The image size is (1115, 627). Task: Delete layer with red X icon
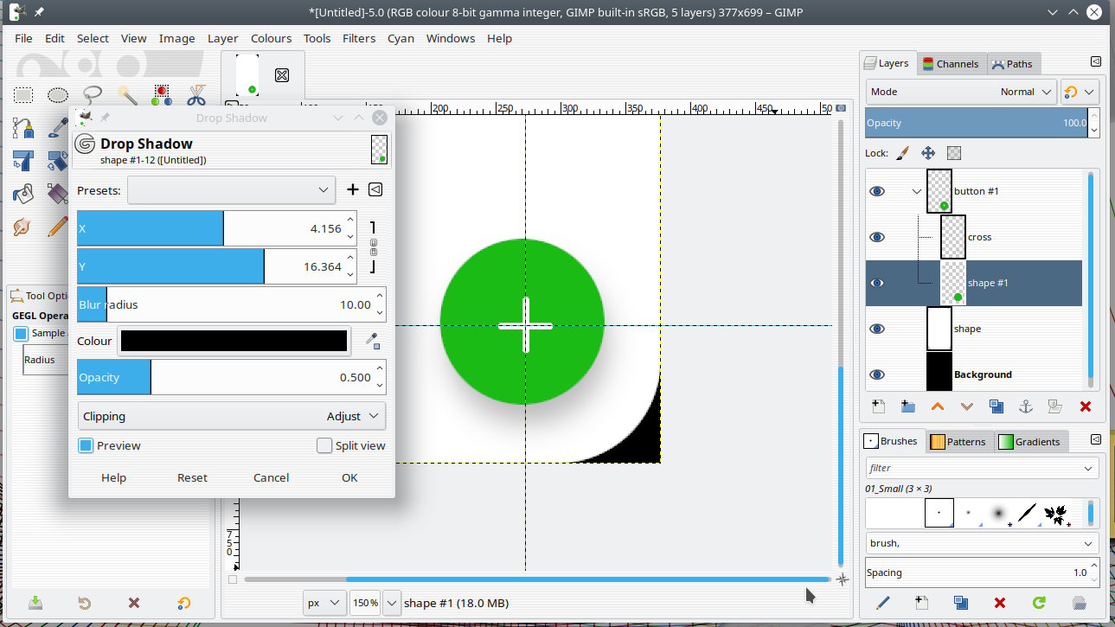pyautogui.click(x=1085, y=406)
